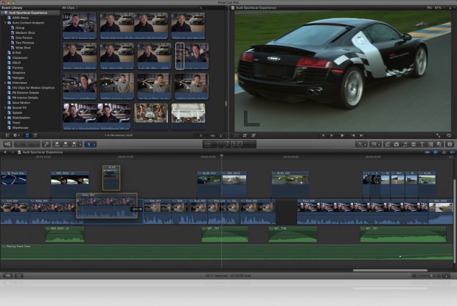The image size is (457, 306).
Task: Select the ARRI Alexa collection
Action: point(20,18)
